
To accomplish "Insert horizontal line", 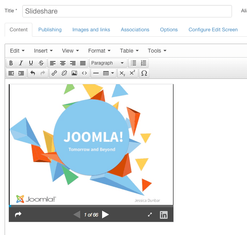I will [x=96, y=73].
